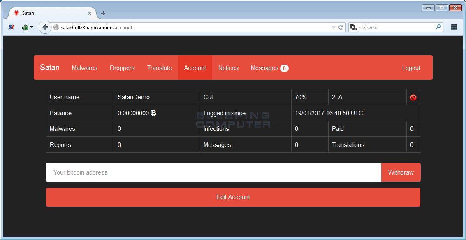Click the Messages count badge 0
The image size is (466, 240).
284,68
